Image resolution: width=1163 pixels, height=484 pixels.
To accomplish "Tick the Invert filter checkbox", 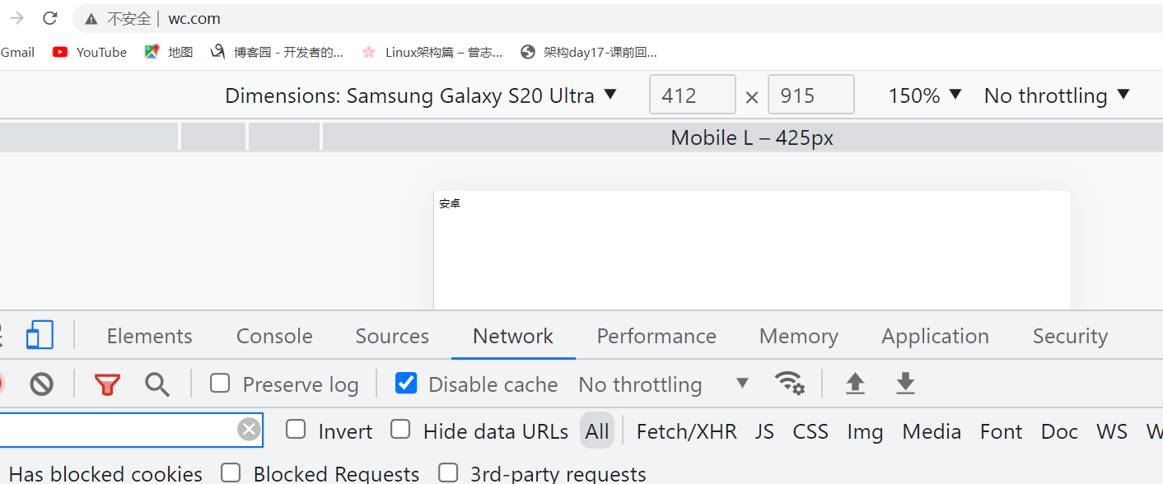I will click(296, 430).
